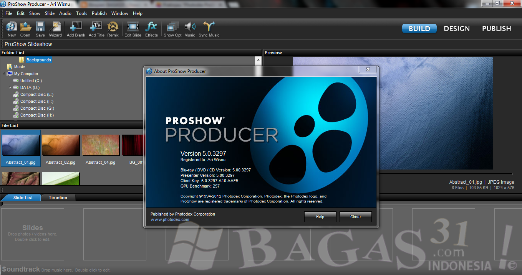Open the Tools menu
The image size is (522, 275).
point(81,13)
